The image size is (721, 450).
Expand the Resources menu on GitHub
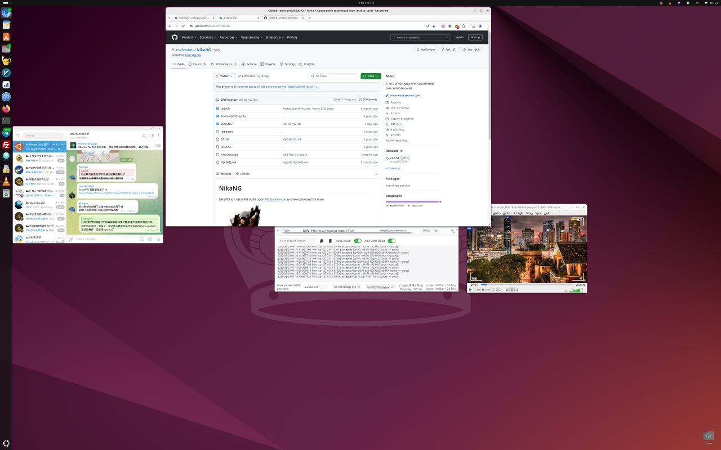tap(228, 37)
